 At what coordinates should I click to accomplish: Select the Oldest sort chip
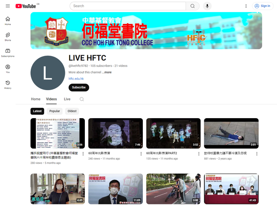click(72, 111)
